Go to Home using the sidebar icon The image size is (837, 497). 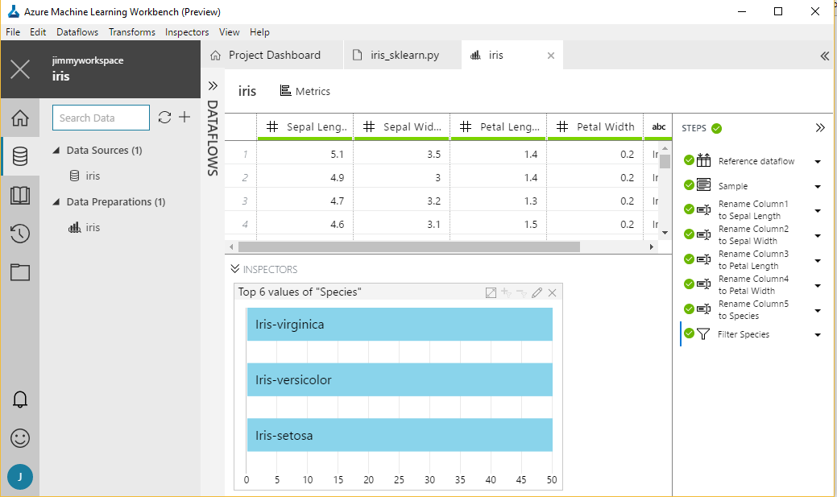click(x=19, y=118)
